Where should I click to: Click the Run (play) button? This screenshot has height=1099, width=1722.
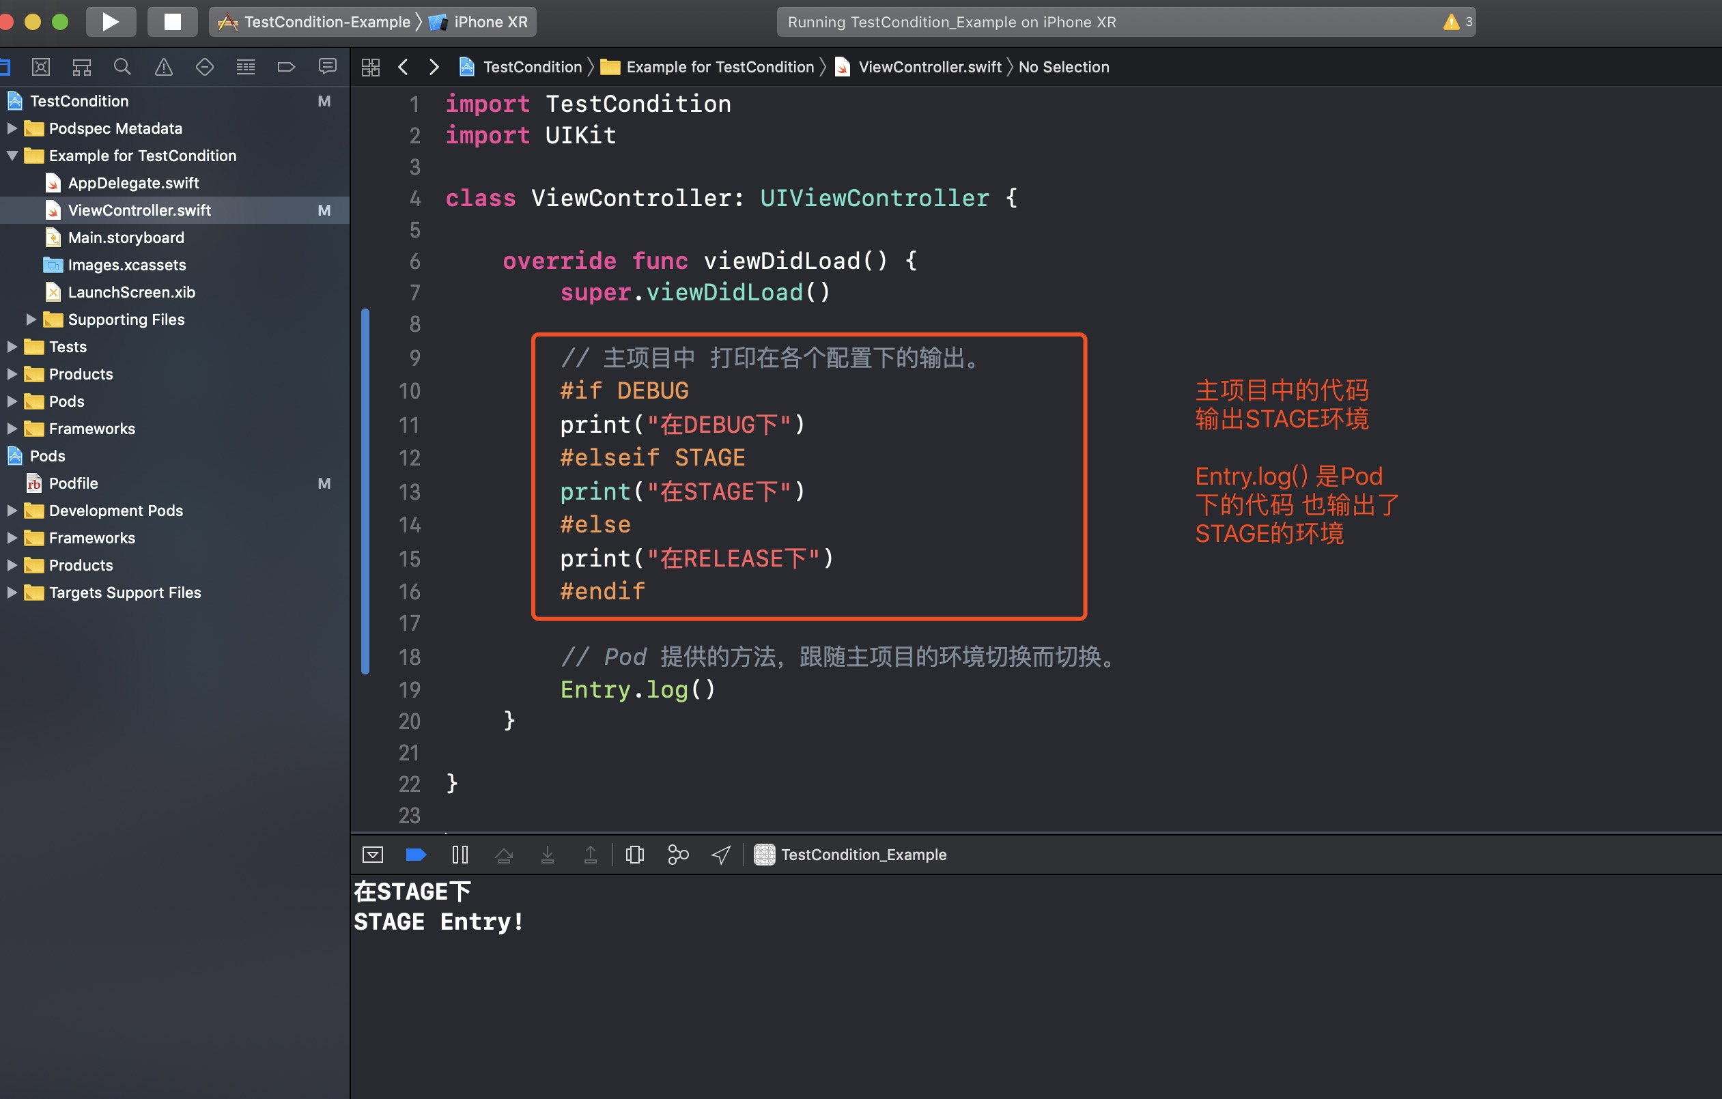pyautogui.click(x=110, y=21)
